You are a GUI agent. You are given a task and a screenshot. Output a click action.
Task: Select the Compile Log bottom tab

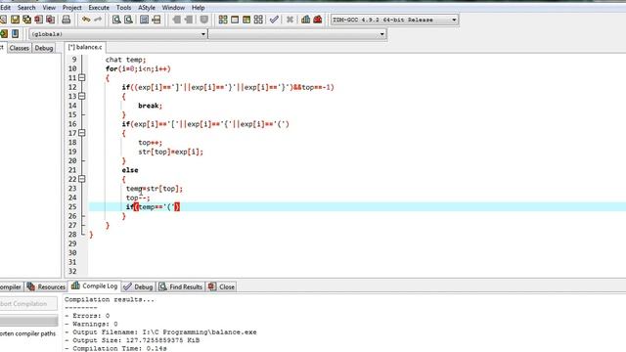(95, 286)
